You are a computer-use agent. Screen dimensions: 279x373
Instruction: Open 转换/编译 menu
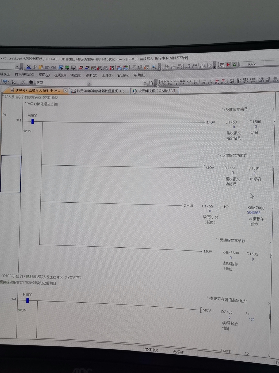(24, 75)
